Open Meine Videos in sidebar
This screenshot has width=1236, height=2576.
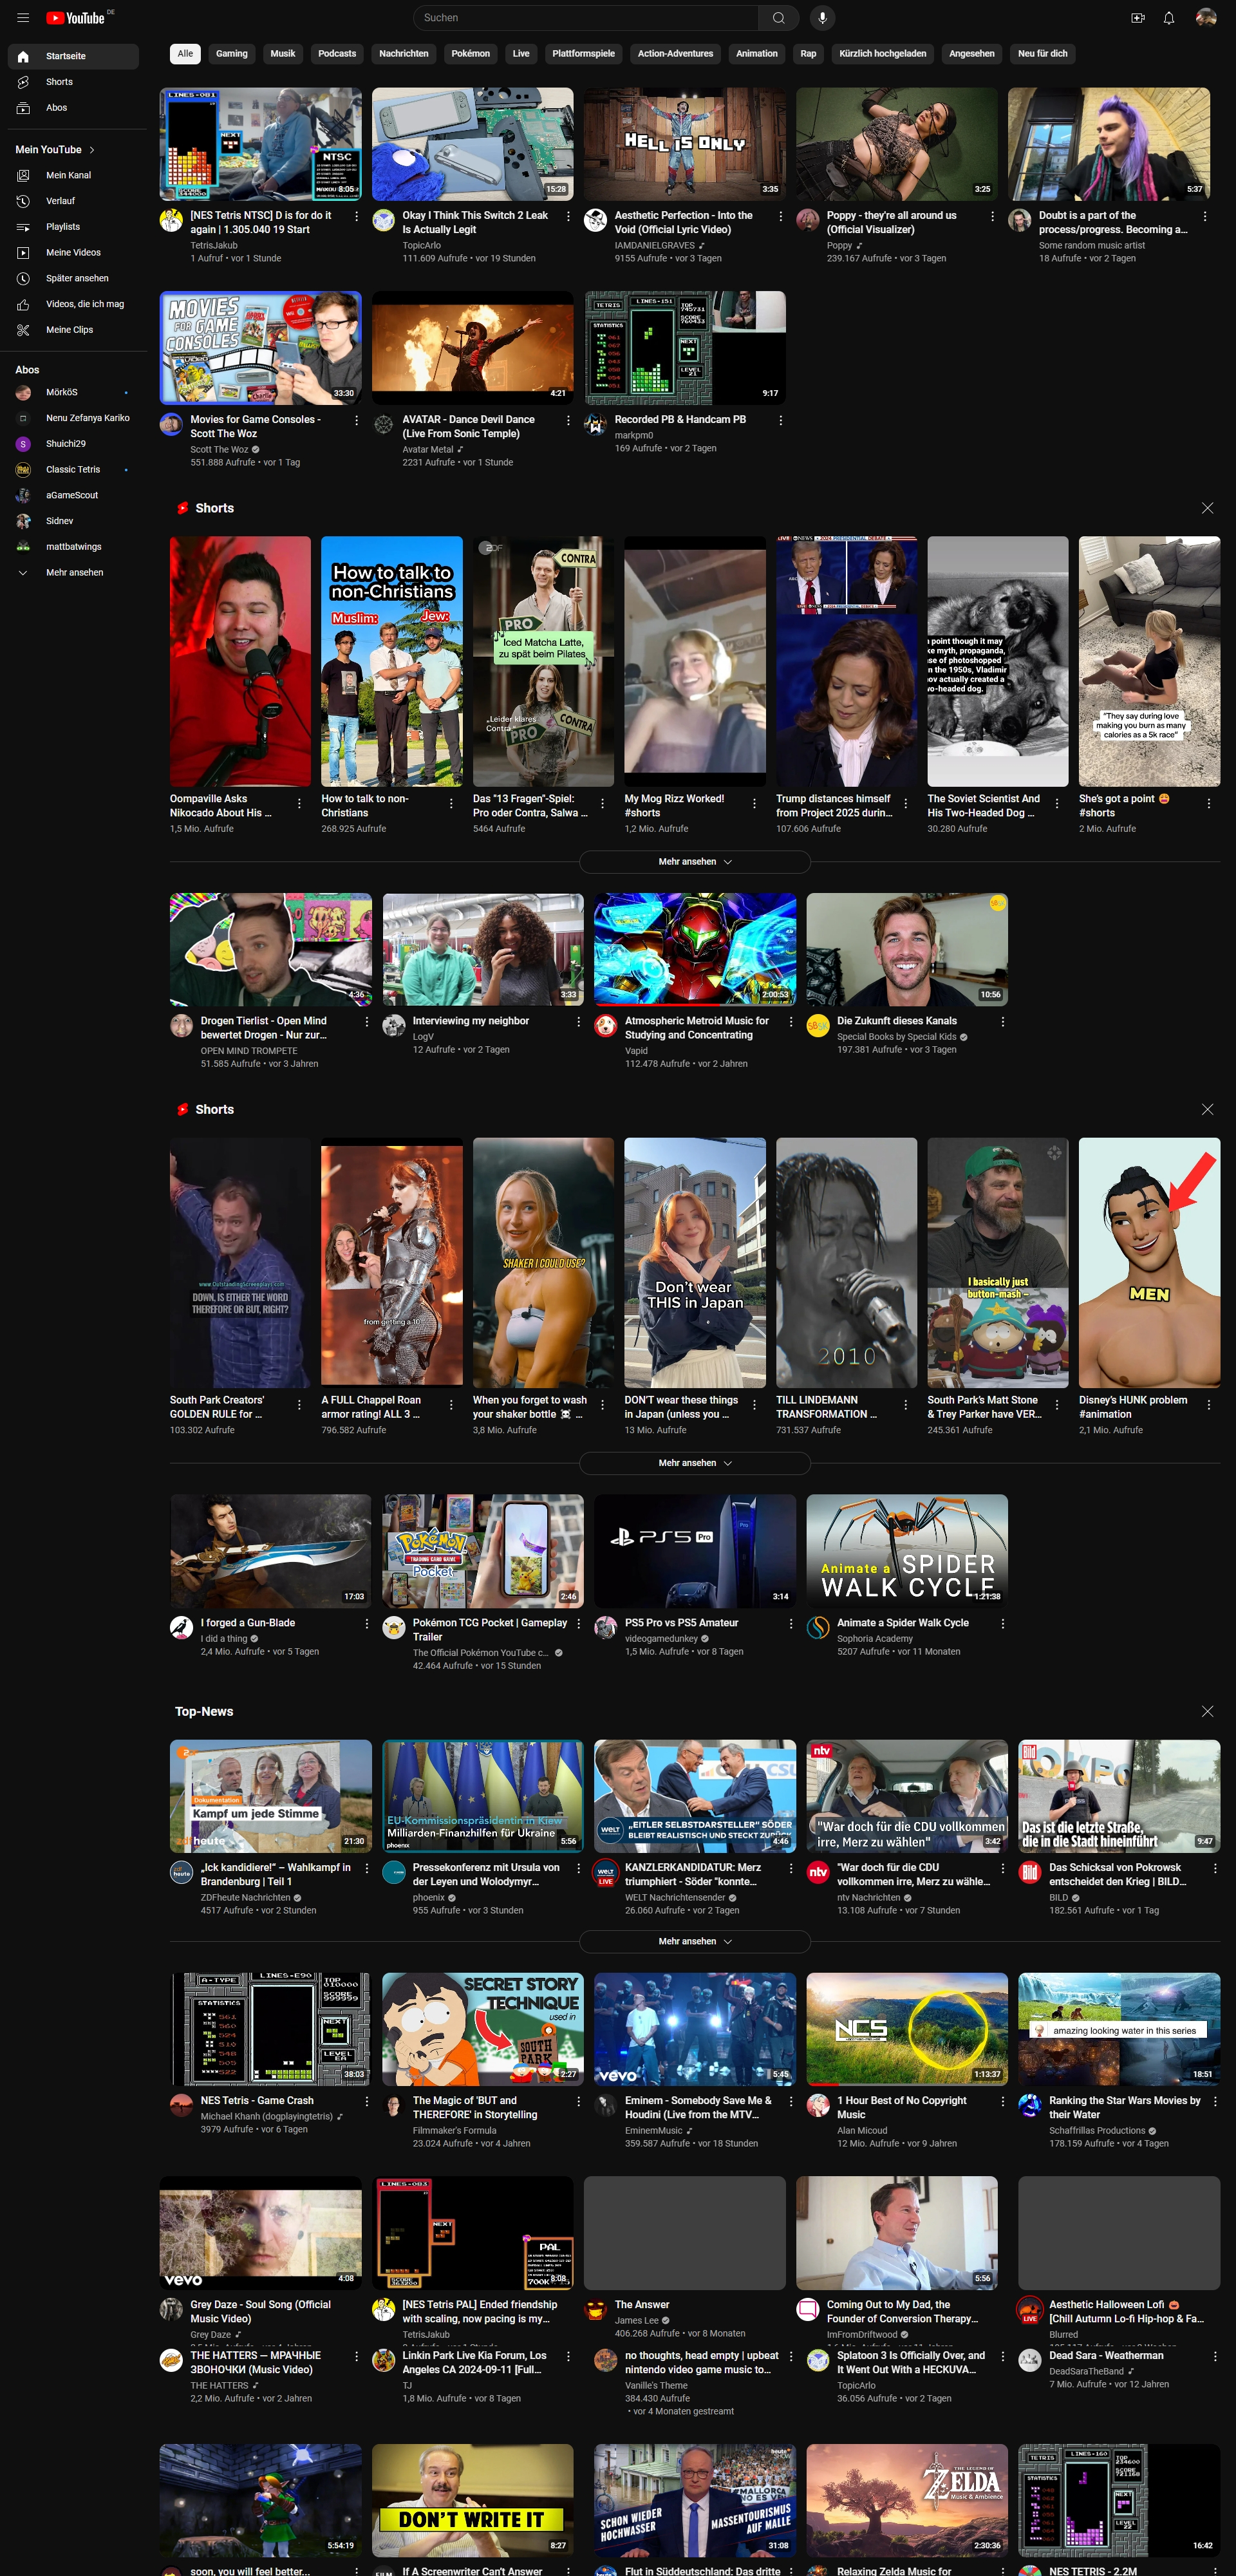click(73, 253)
